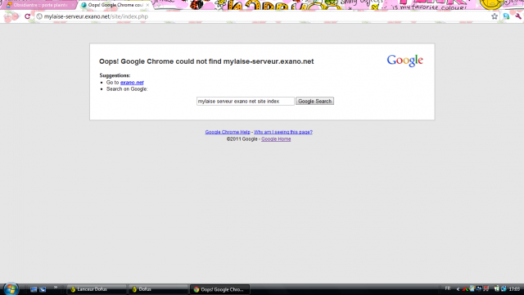Reload the page with the refresh icon
Image resolution: width=524 pixels, height=295 pixels.
coord(27,16)
